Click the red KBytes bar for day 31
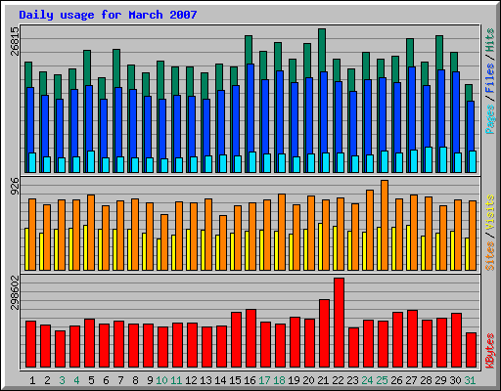The height and width of the screenshot is (391, 501). (x=471, y=350)
